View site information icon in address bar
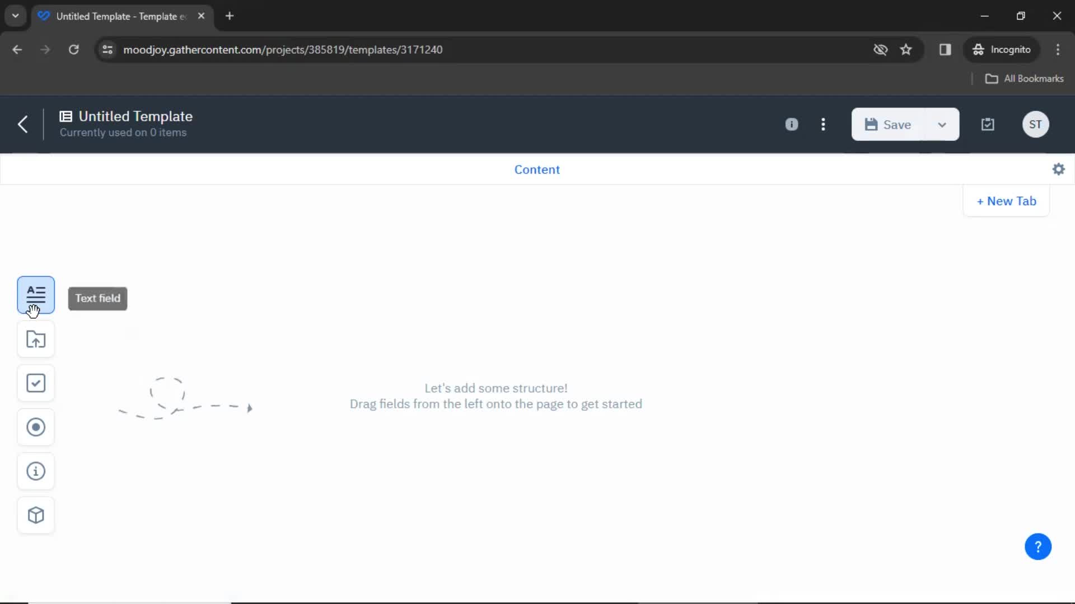The height and width of the screenshot is (604, 1075). [x=107, y=49]
